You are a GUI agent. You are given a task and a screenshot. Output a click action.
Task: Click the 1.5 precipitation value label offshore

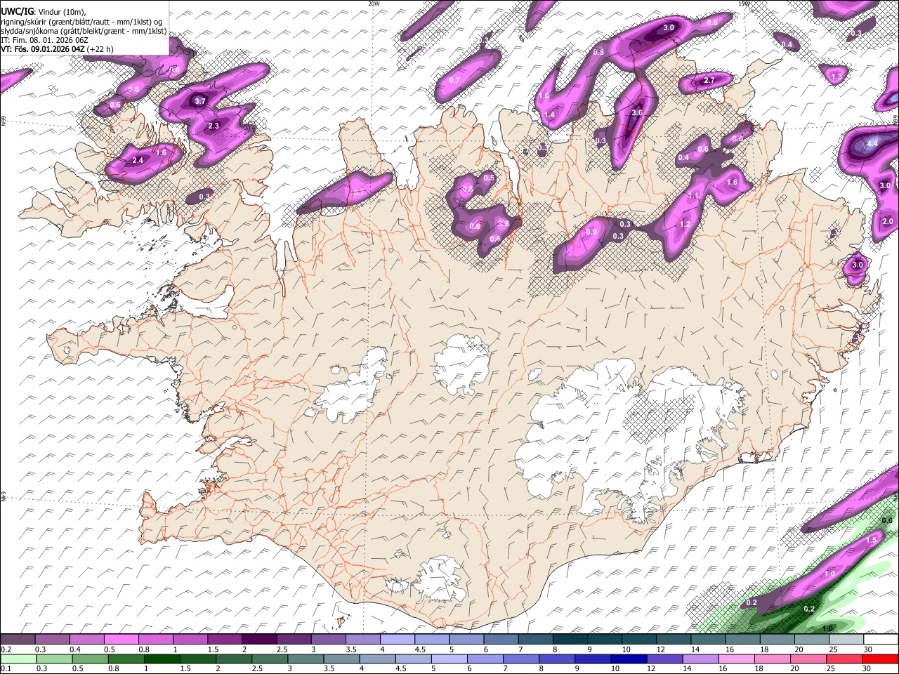point(872,540)
